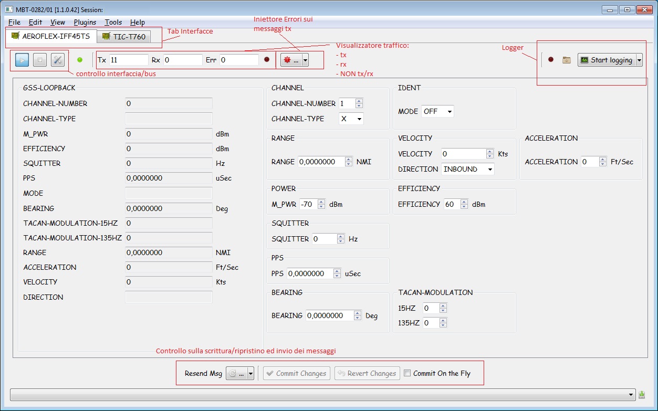The width and height of the screenshot is (658, 411).
Task: Open the DIRECTION combo box showing INBOUND
Action: 467,169
